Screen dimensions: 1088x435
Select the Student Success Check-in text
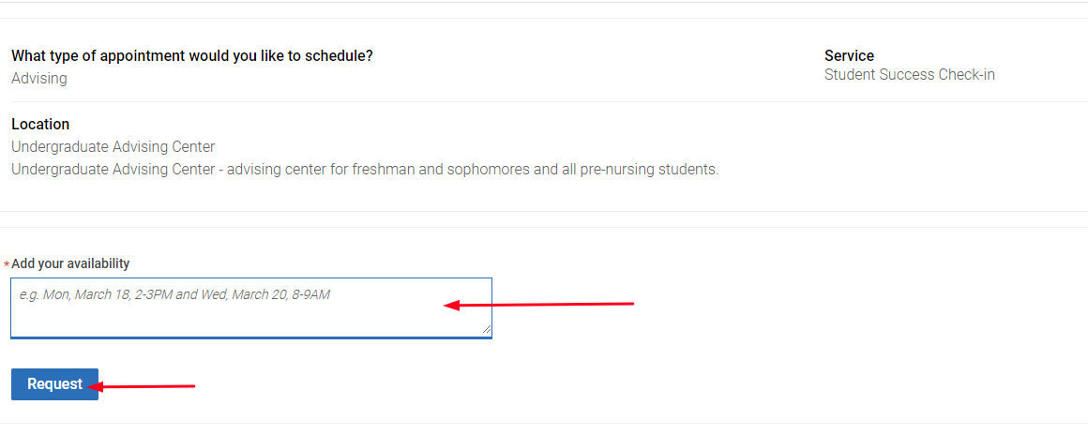tap(909, 75)
